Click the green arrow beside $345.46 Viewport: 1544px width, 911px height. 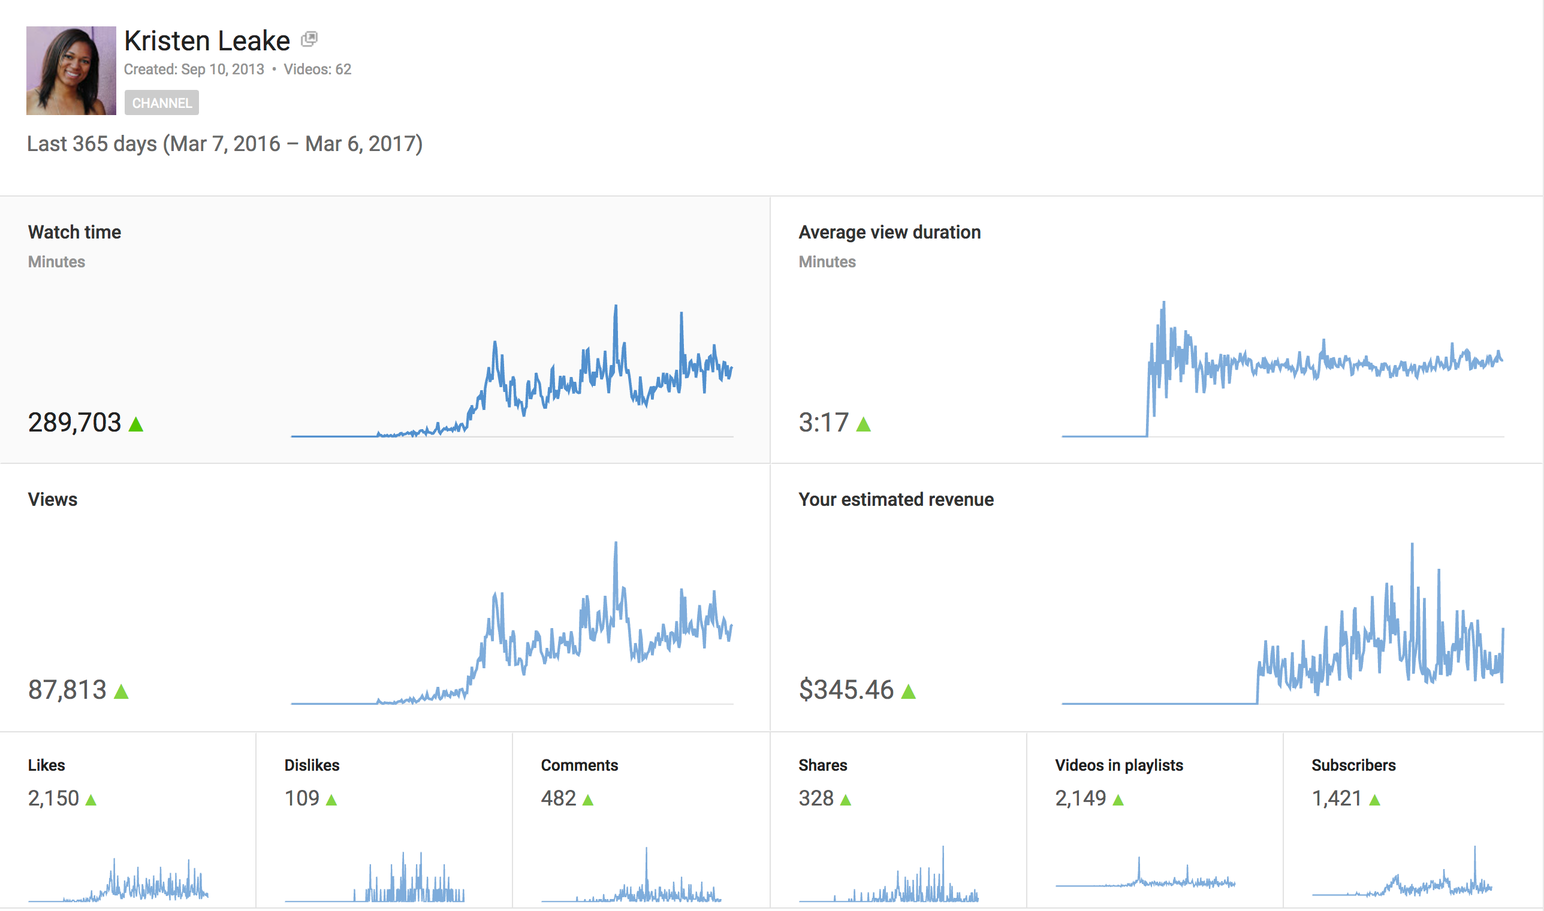coord(909,691)
